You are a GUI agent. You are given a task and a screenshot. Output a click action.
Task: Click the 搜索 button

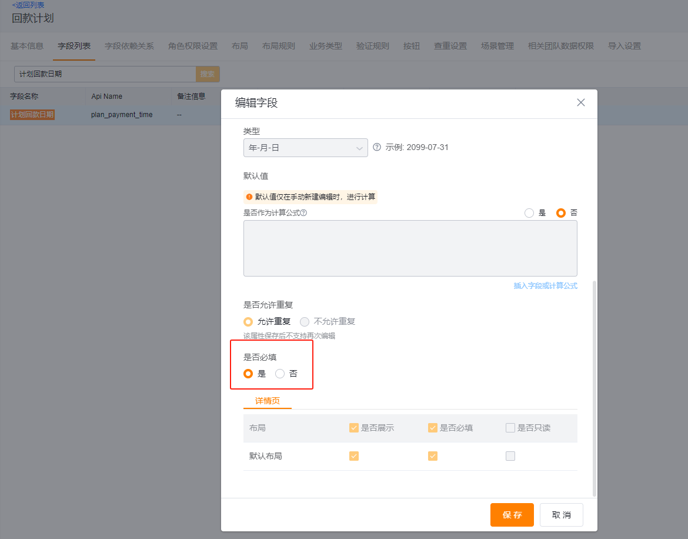point(208,74)
